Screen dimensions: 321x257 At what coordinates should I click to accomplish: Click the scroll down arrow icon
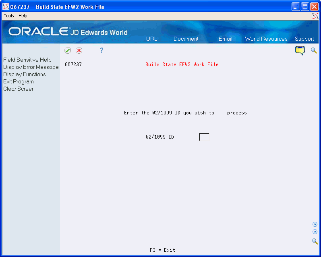point(315,232)
